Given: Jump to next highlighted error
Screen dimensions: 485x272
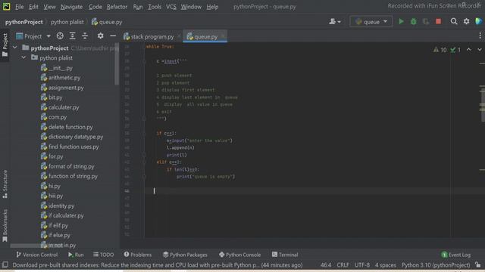Looking at the screenshot, I should pyautogui.click(x=480, y=50).
